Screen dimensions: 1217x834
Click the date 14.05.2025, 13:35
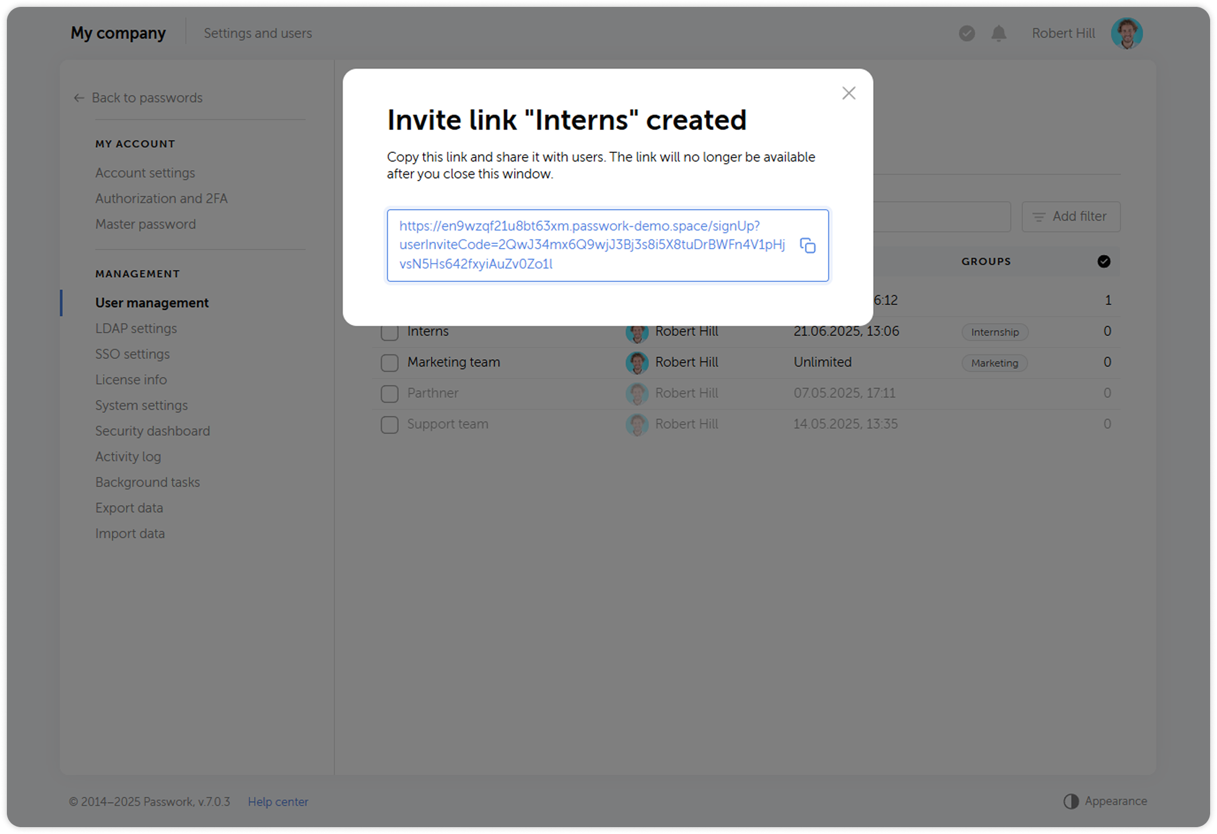(x=846, y=424)
